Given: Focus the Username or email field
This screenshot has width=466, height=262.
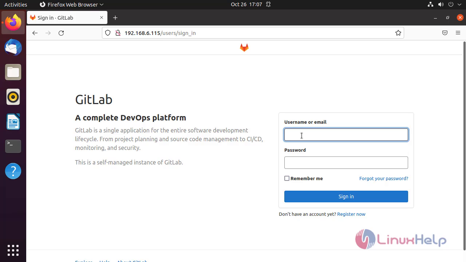Looking at the screenshot, I should click(346, 135).
